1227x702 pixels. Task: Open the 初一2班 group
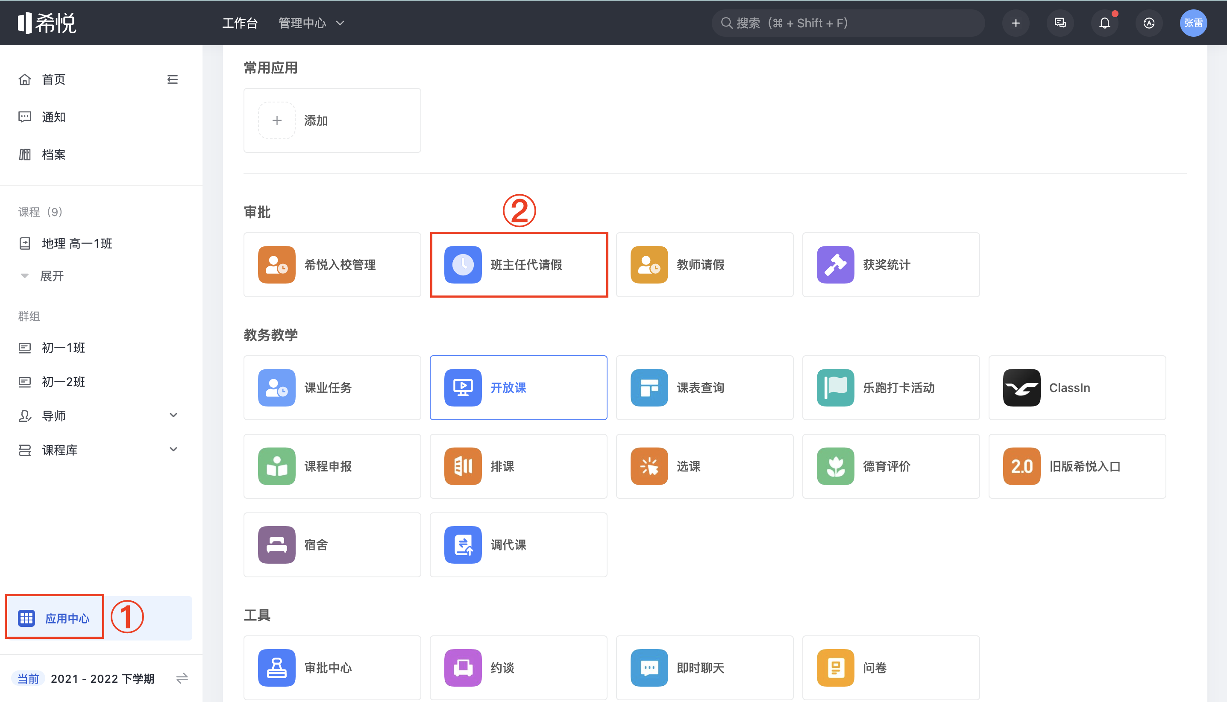tap(63, 382)
